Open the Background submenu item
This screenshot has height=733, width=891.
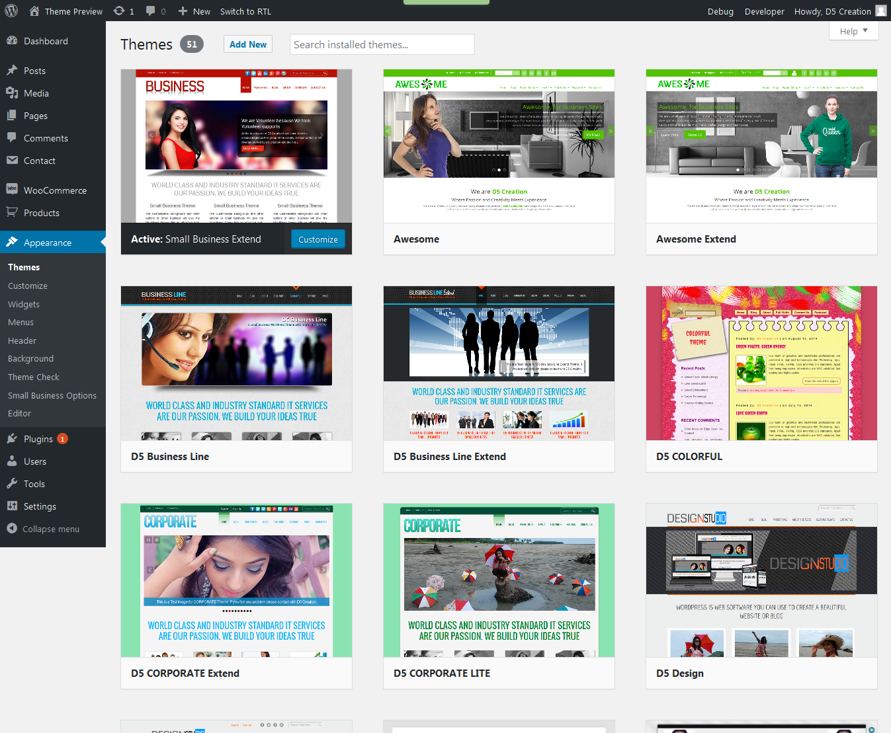pyautogui.click(x=30, y=358)
